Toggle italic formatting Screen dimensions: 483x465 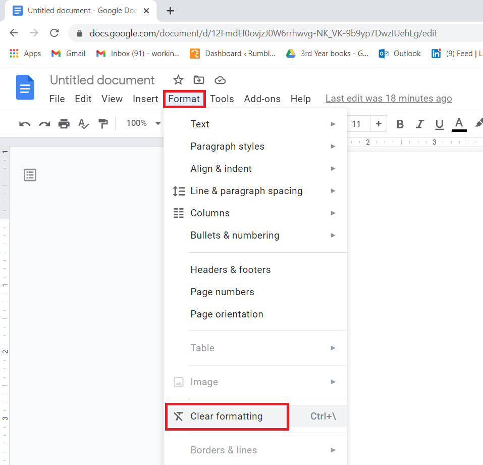click(419, 124)
